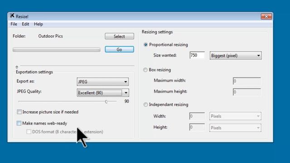Screen dimensions: 290x163
Task: Click the independent Width input field
Action: point(197,116)
